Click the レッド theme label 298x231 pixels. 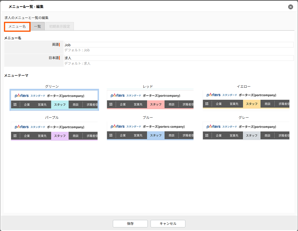click(x=148, y=86)
